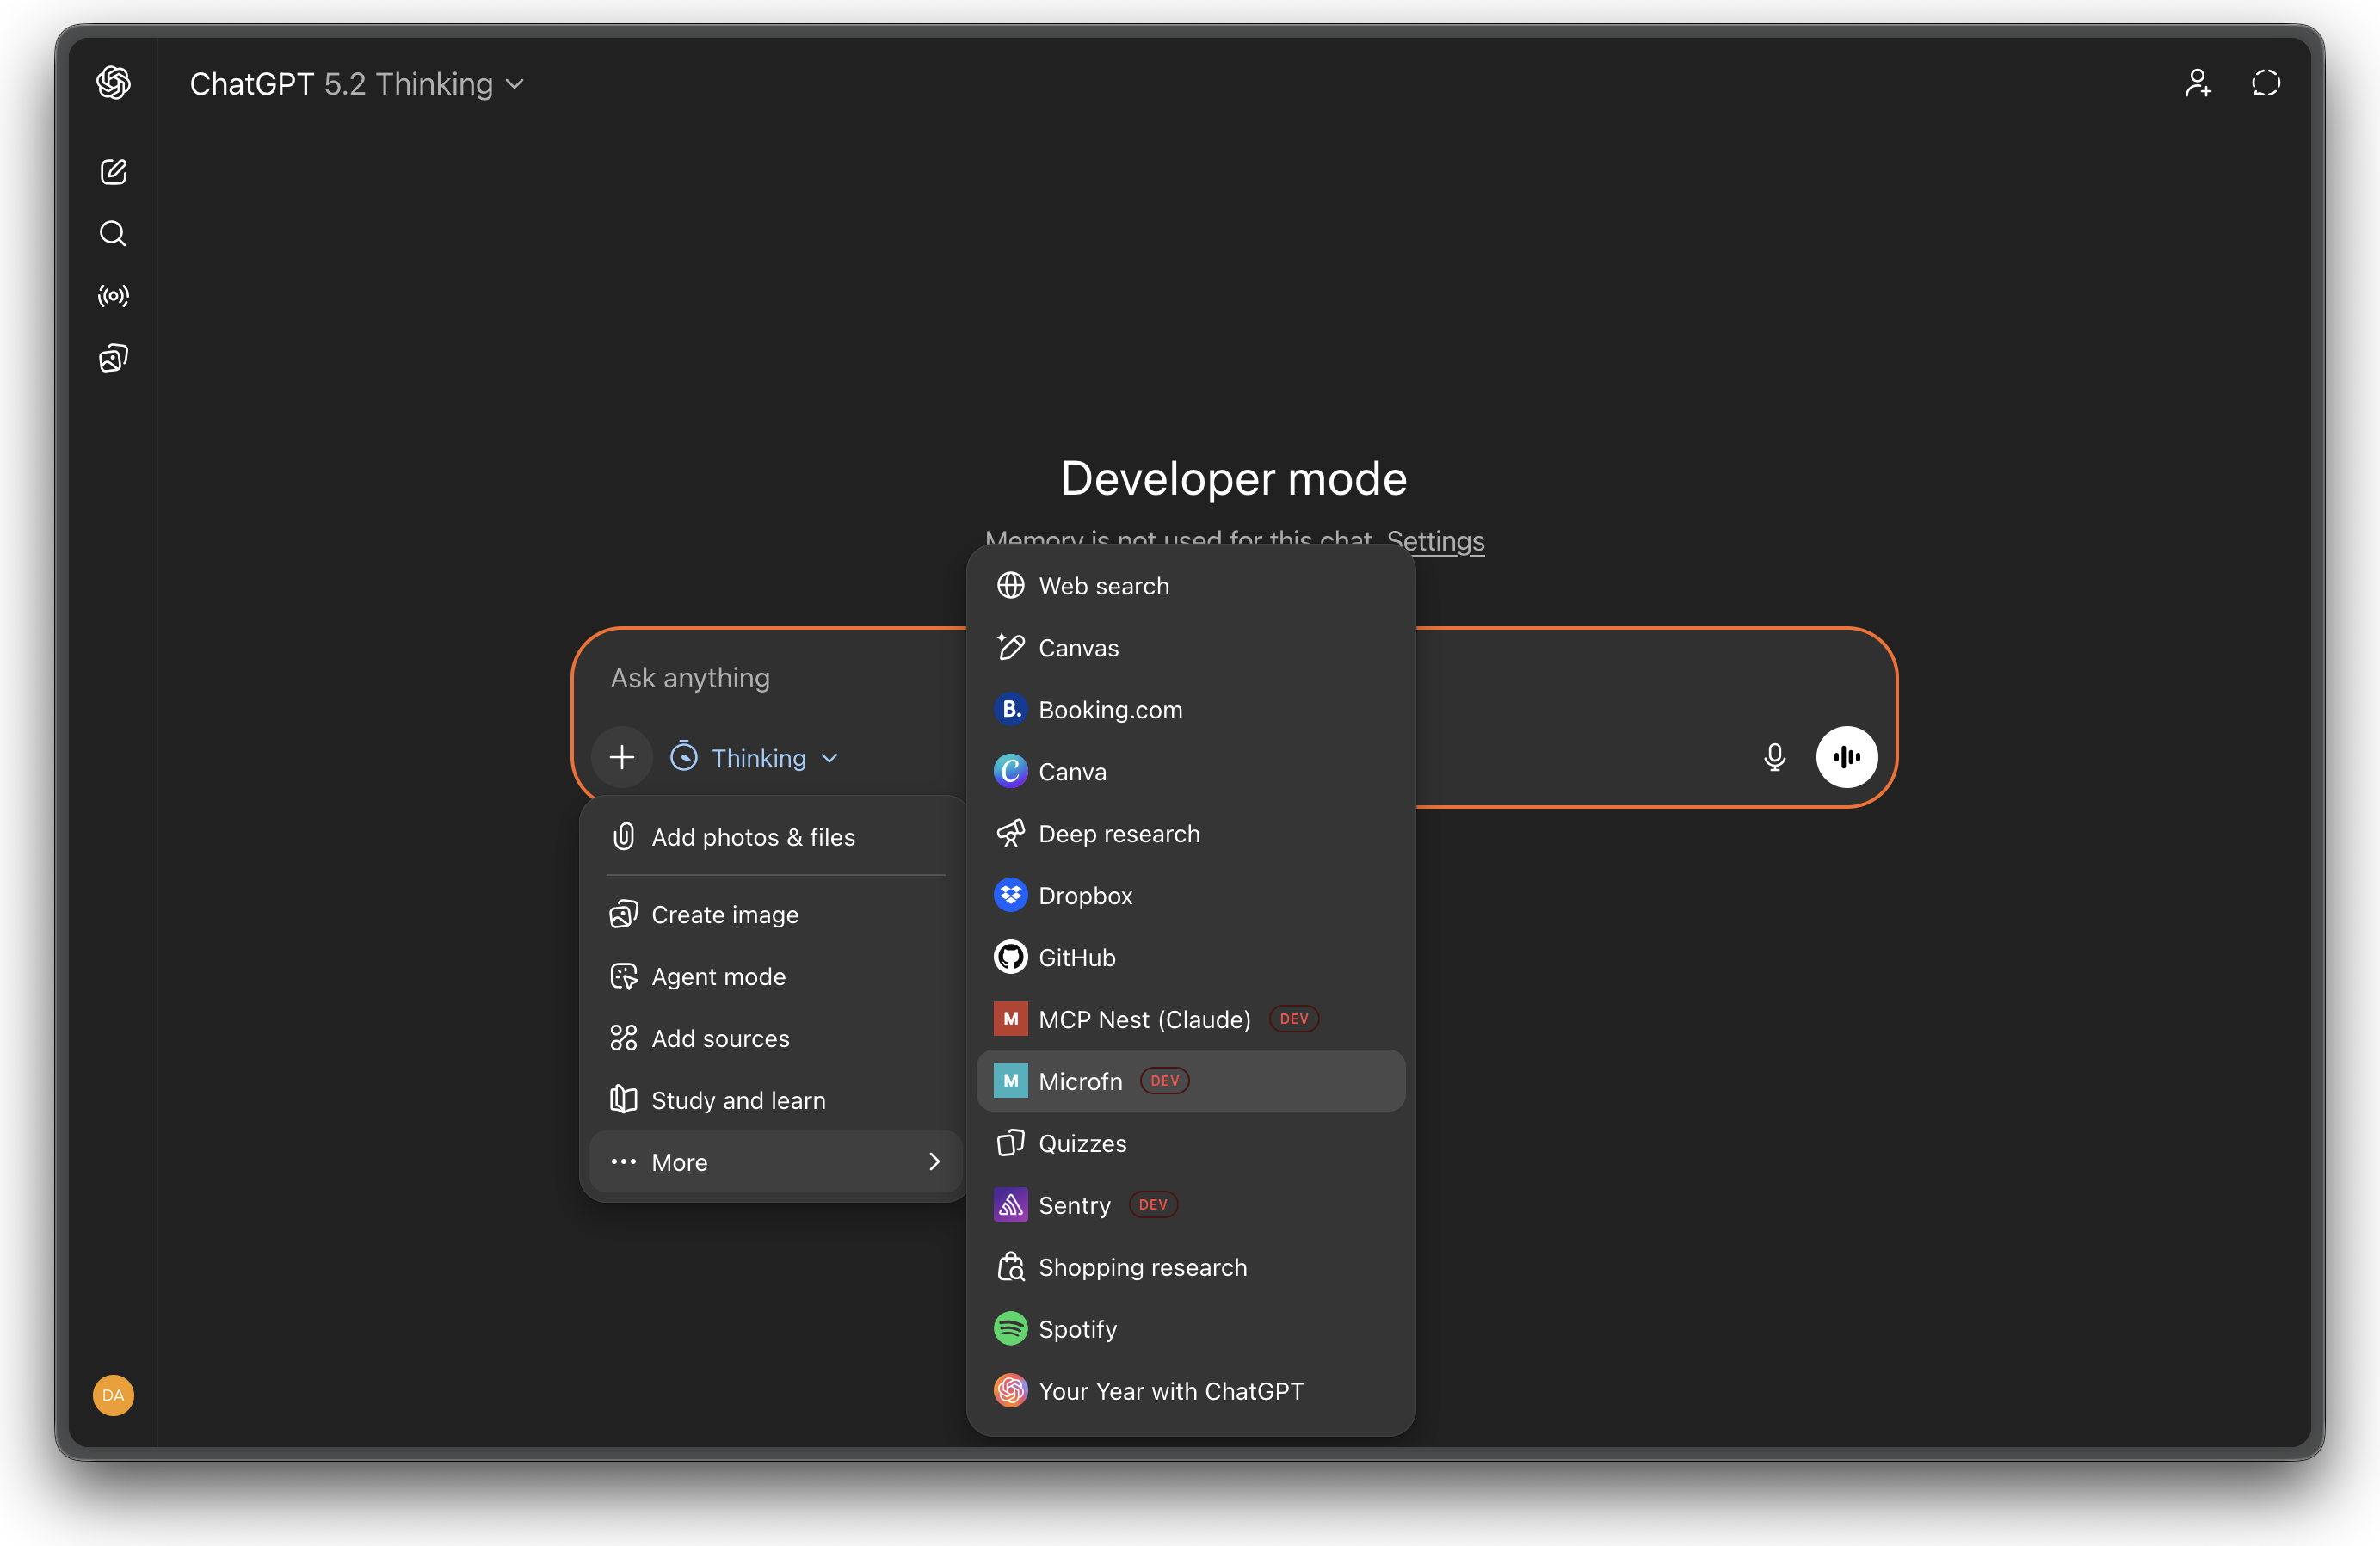The height and width of the screenshot is (1546, 2380).
Task: Select the Canva app
Action: pos(1190,771)
